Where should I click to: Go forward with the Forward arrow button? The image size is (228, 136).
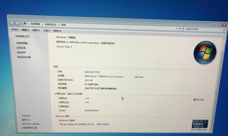[x=17, y=23]
